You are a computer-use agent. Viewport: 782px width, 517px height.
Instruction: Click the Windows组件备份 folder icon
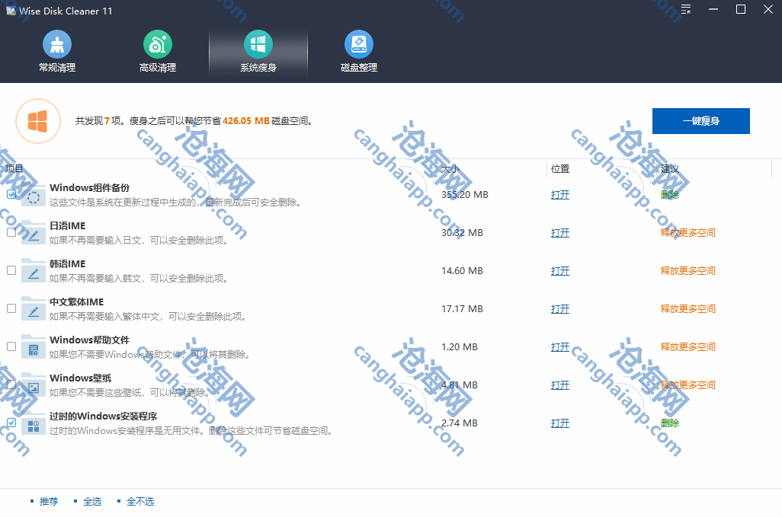33,195
